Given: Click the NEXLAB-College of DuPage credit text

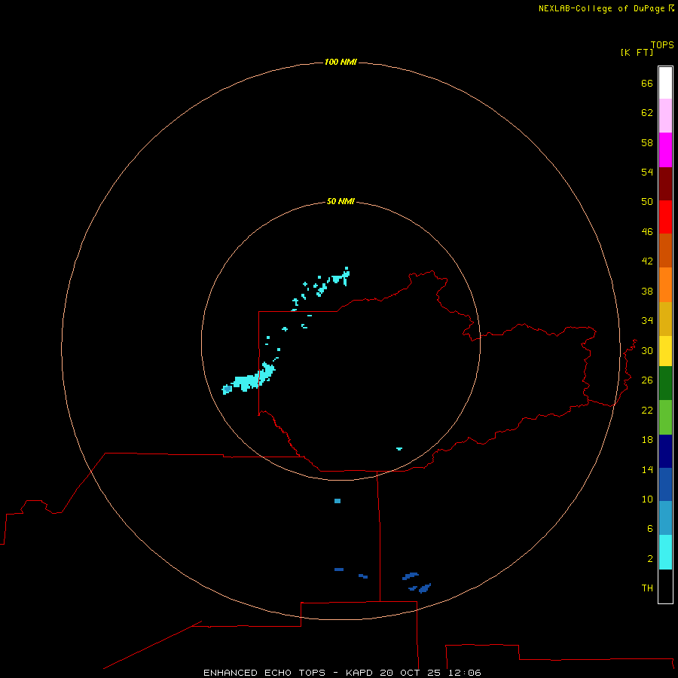Looking at the screenshot, I should pyautogui.click(x=602, y=8).
